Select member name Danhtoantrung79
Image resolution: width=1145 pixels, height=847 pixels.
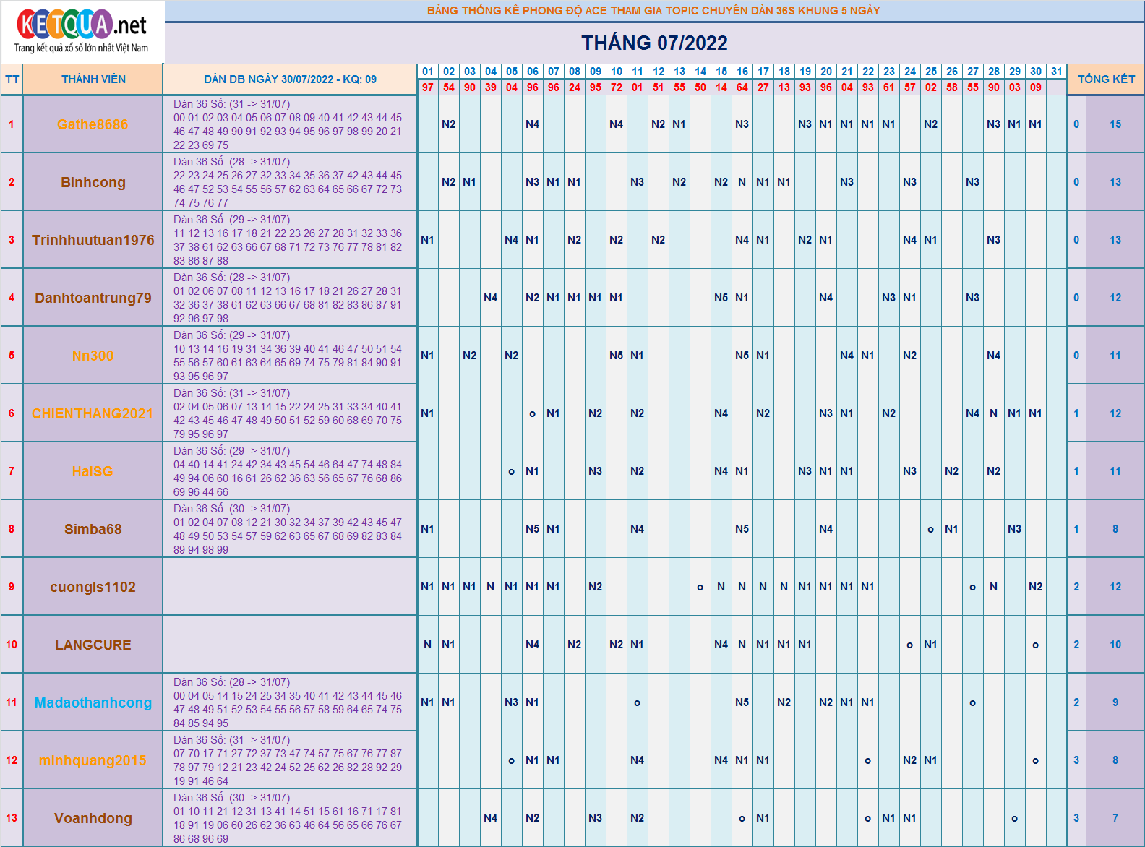(93, 298)
